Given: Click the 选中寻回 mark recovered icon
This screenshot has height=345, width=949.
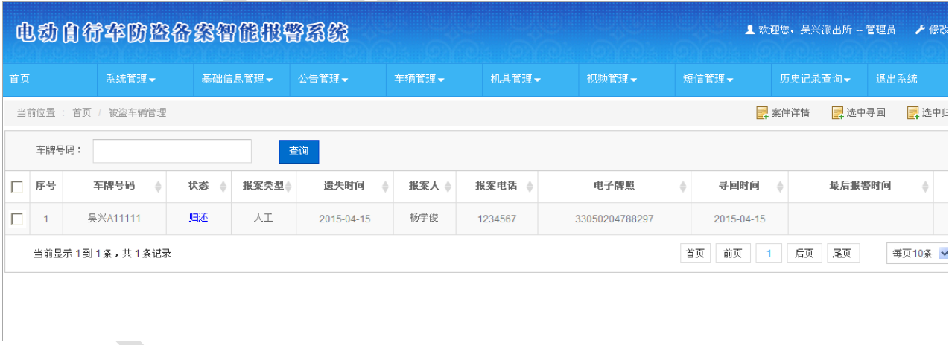Looking at the screenshot, I should tap(837, 113).
